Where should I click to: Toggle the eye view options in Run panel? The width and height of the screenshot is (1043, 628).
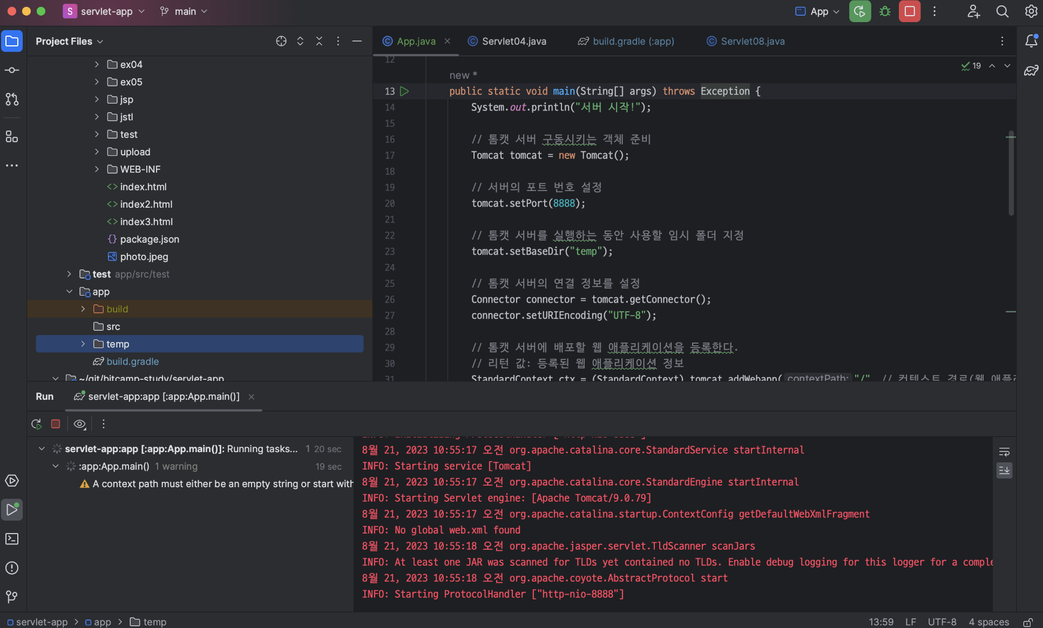coord(80,424)
